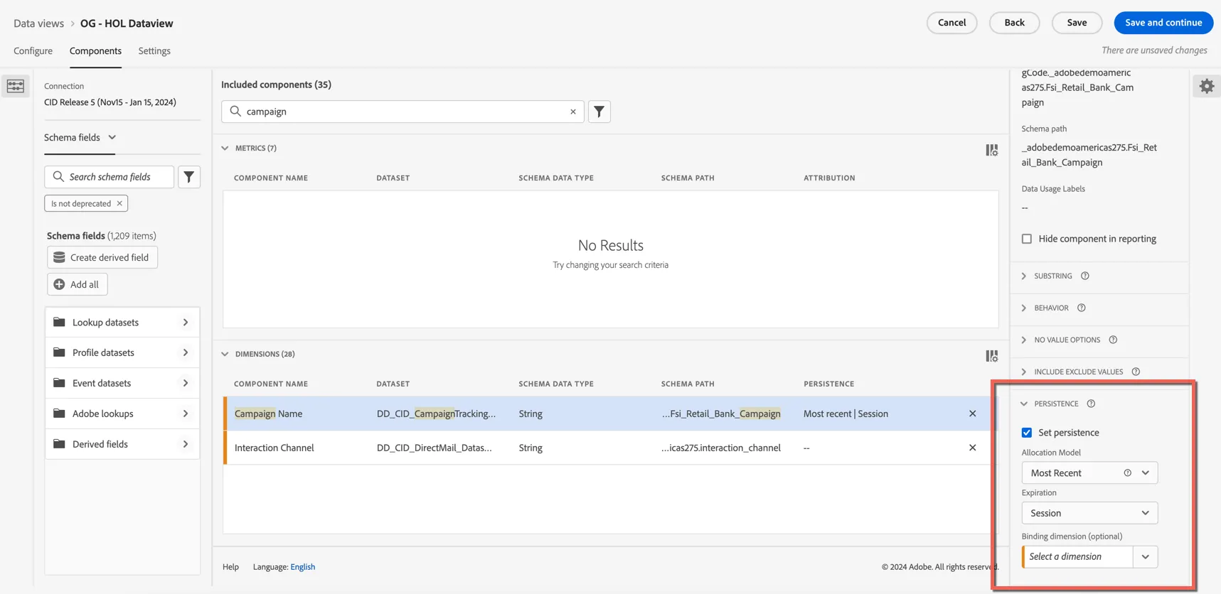The height and width of the screenshot is (594, 1221).
Task: Open the settings gear in right rail
Action: [x=1207, y=86]
